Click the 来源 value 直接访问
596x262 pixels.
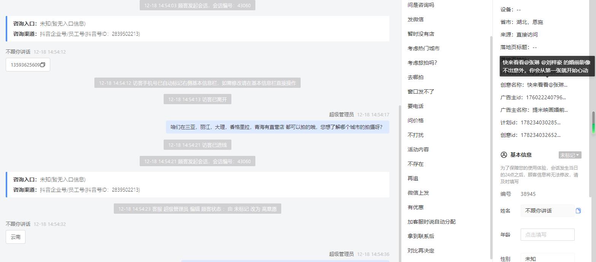[x=527, y=35]
